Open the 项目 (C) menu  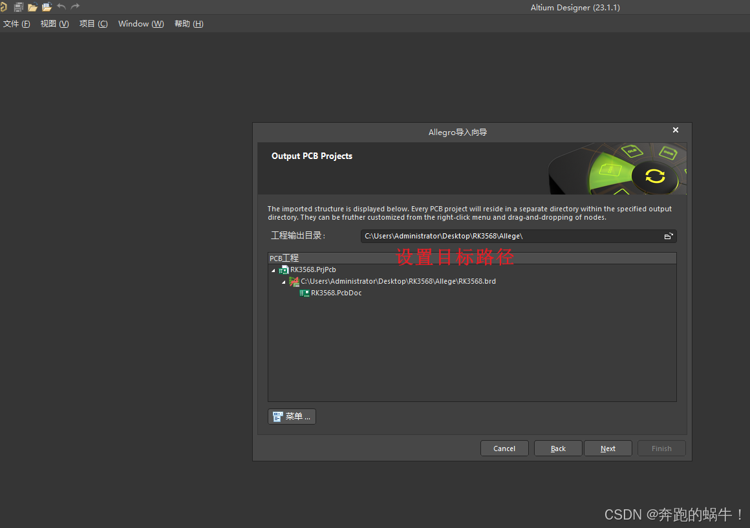coord(93,24)
